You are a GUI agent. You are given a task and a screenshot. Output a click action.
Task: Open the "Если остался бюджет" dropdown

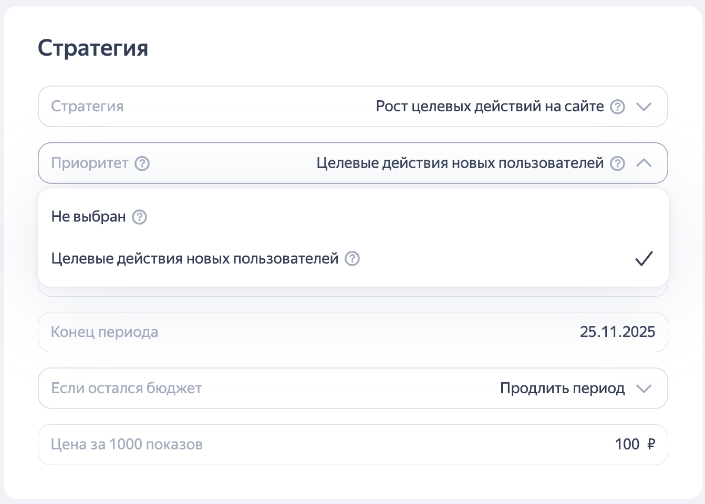(x=644, y=388)
